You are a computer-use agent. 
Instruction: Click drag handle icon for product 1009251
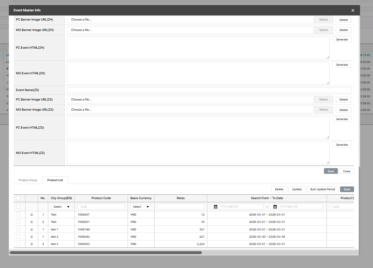pos(32,222)
